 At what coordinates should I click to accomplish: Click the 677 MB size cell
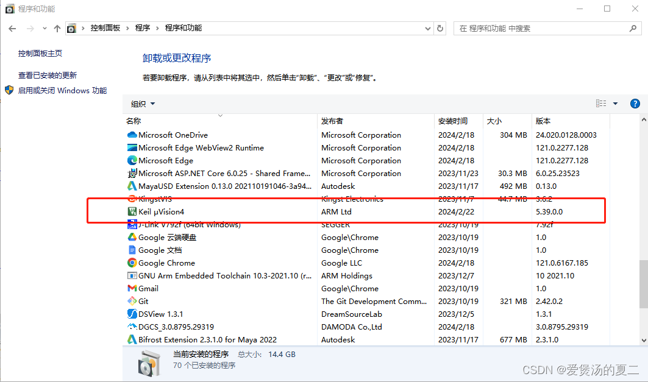(x=513, y=340)
